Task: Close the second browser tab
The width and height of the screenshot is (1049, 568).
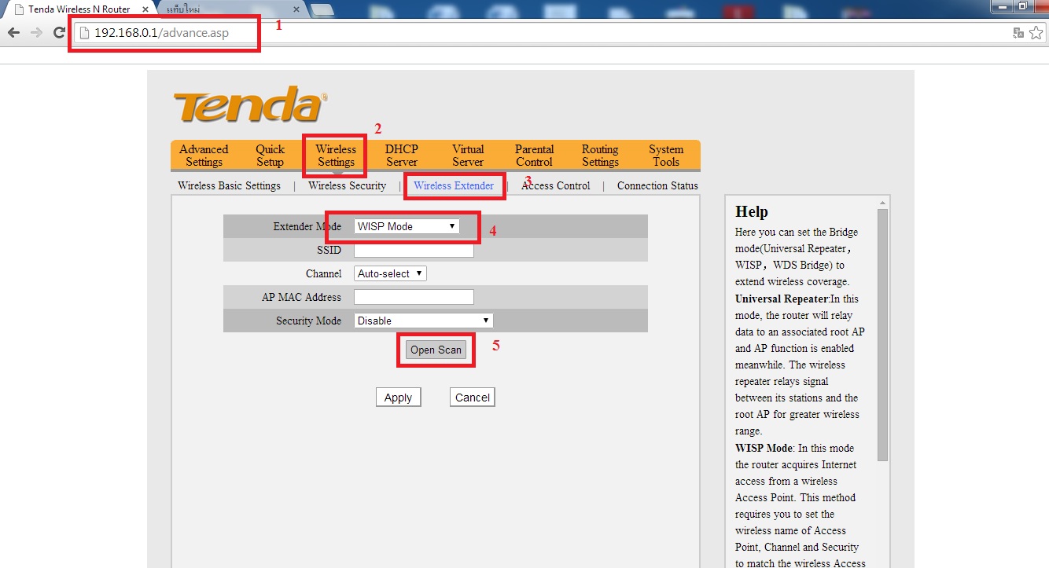Action: [x=296, y=9]
